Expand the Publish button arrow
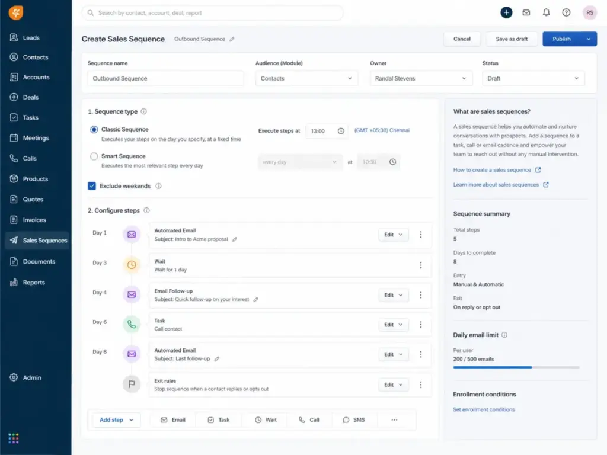 click(x=589, y=39)
